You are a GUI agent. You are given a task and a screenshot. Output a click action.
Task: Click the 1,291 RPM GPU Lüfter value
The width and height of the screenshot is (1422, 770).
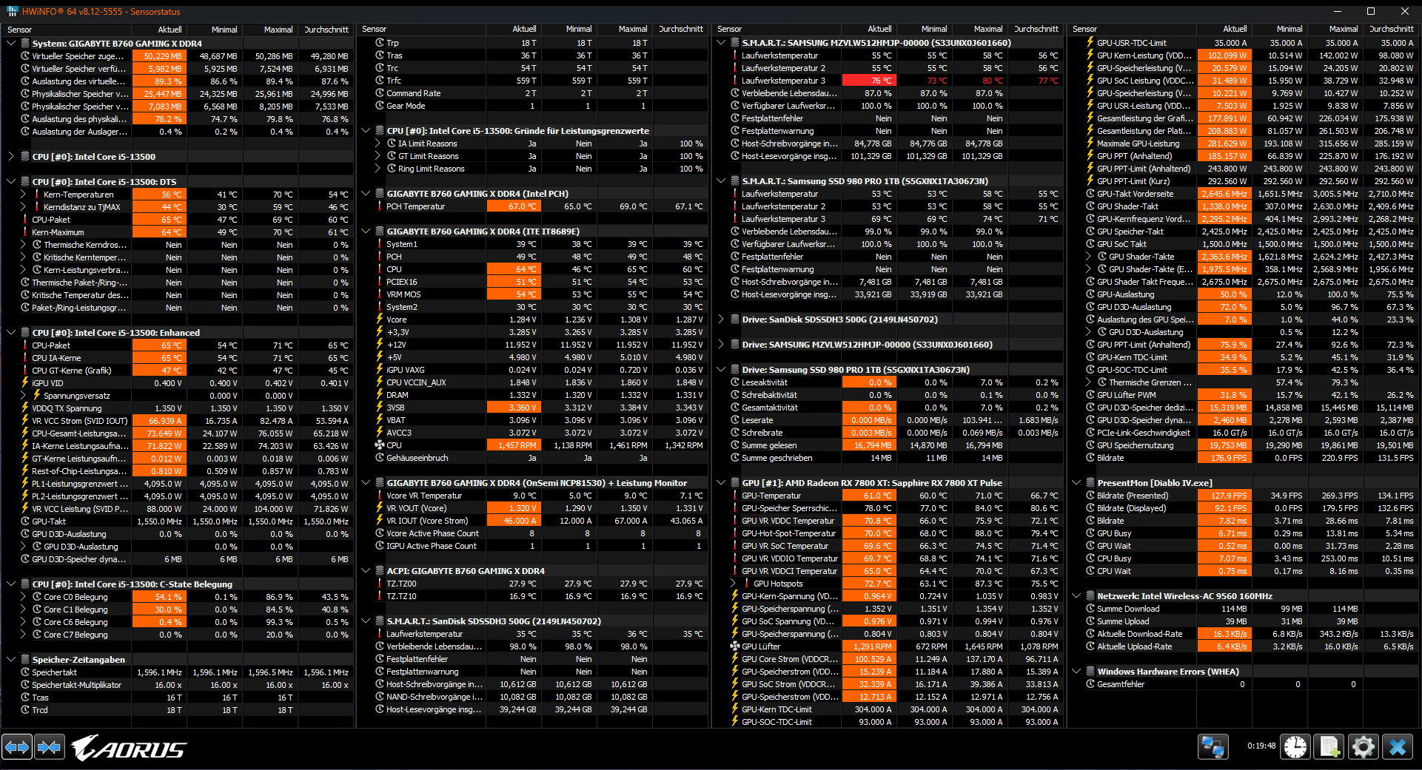tap(870, 646)
